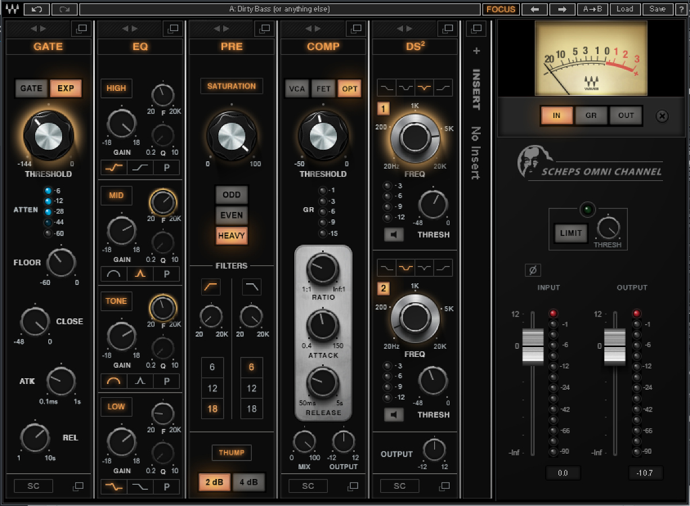Switch meter view to OUT
690x506 pixels.
click(x=626, y=116)
